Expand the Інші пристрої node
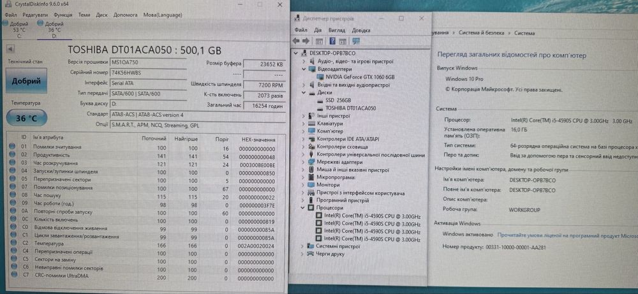Viewport: 638px width, 294px height. coord(304,116)
